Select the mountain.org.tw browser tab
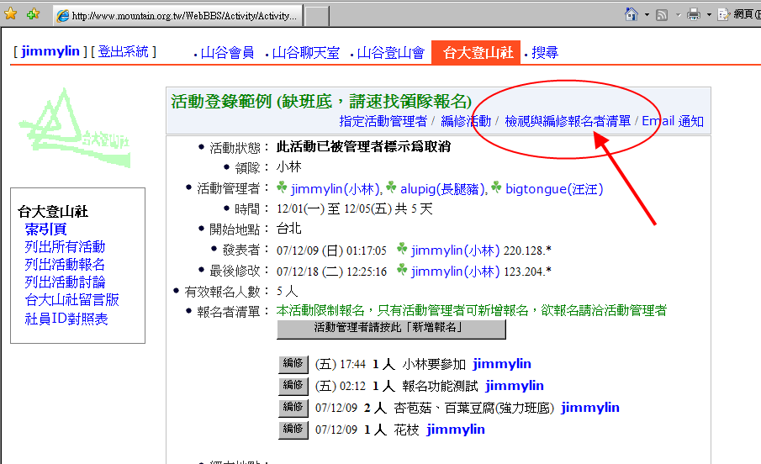Screen dimensions: 761x464 click(x=177, y=15)
